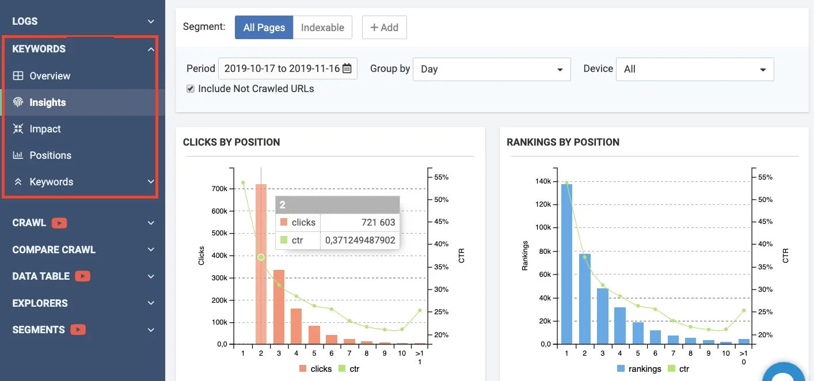Click the 0,371249487902 ctr value
Viewport: 814px width, 381px height.
click(x=360, y=240)
